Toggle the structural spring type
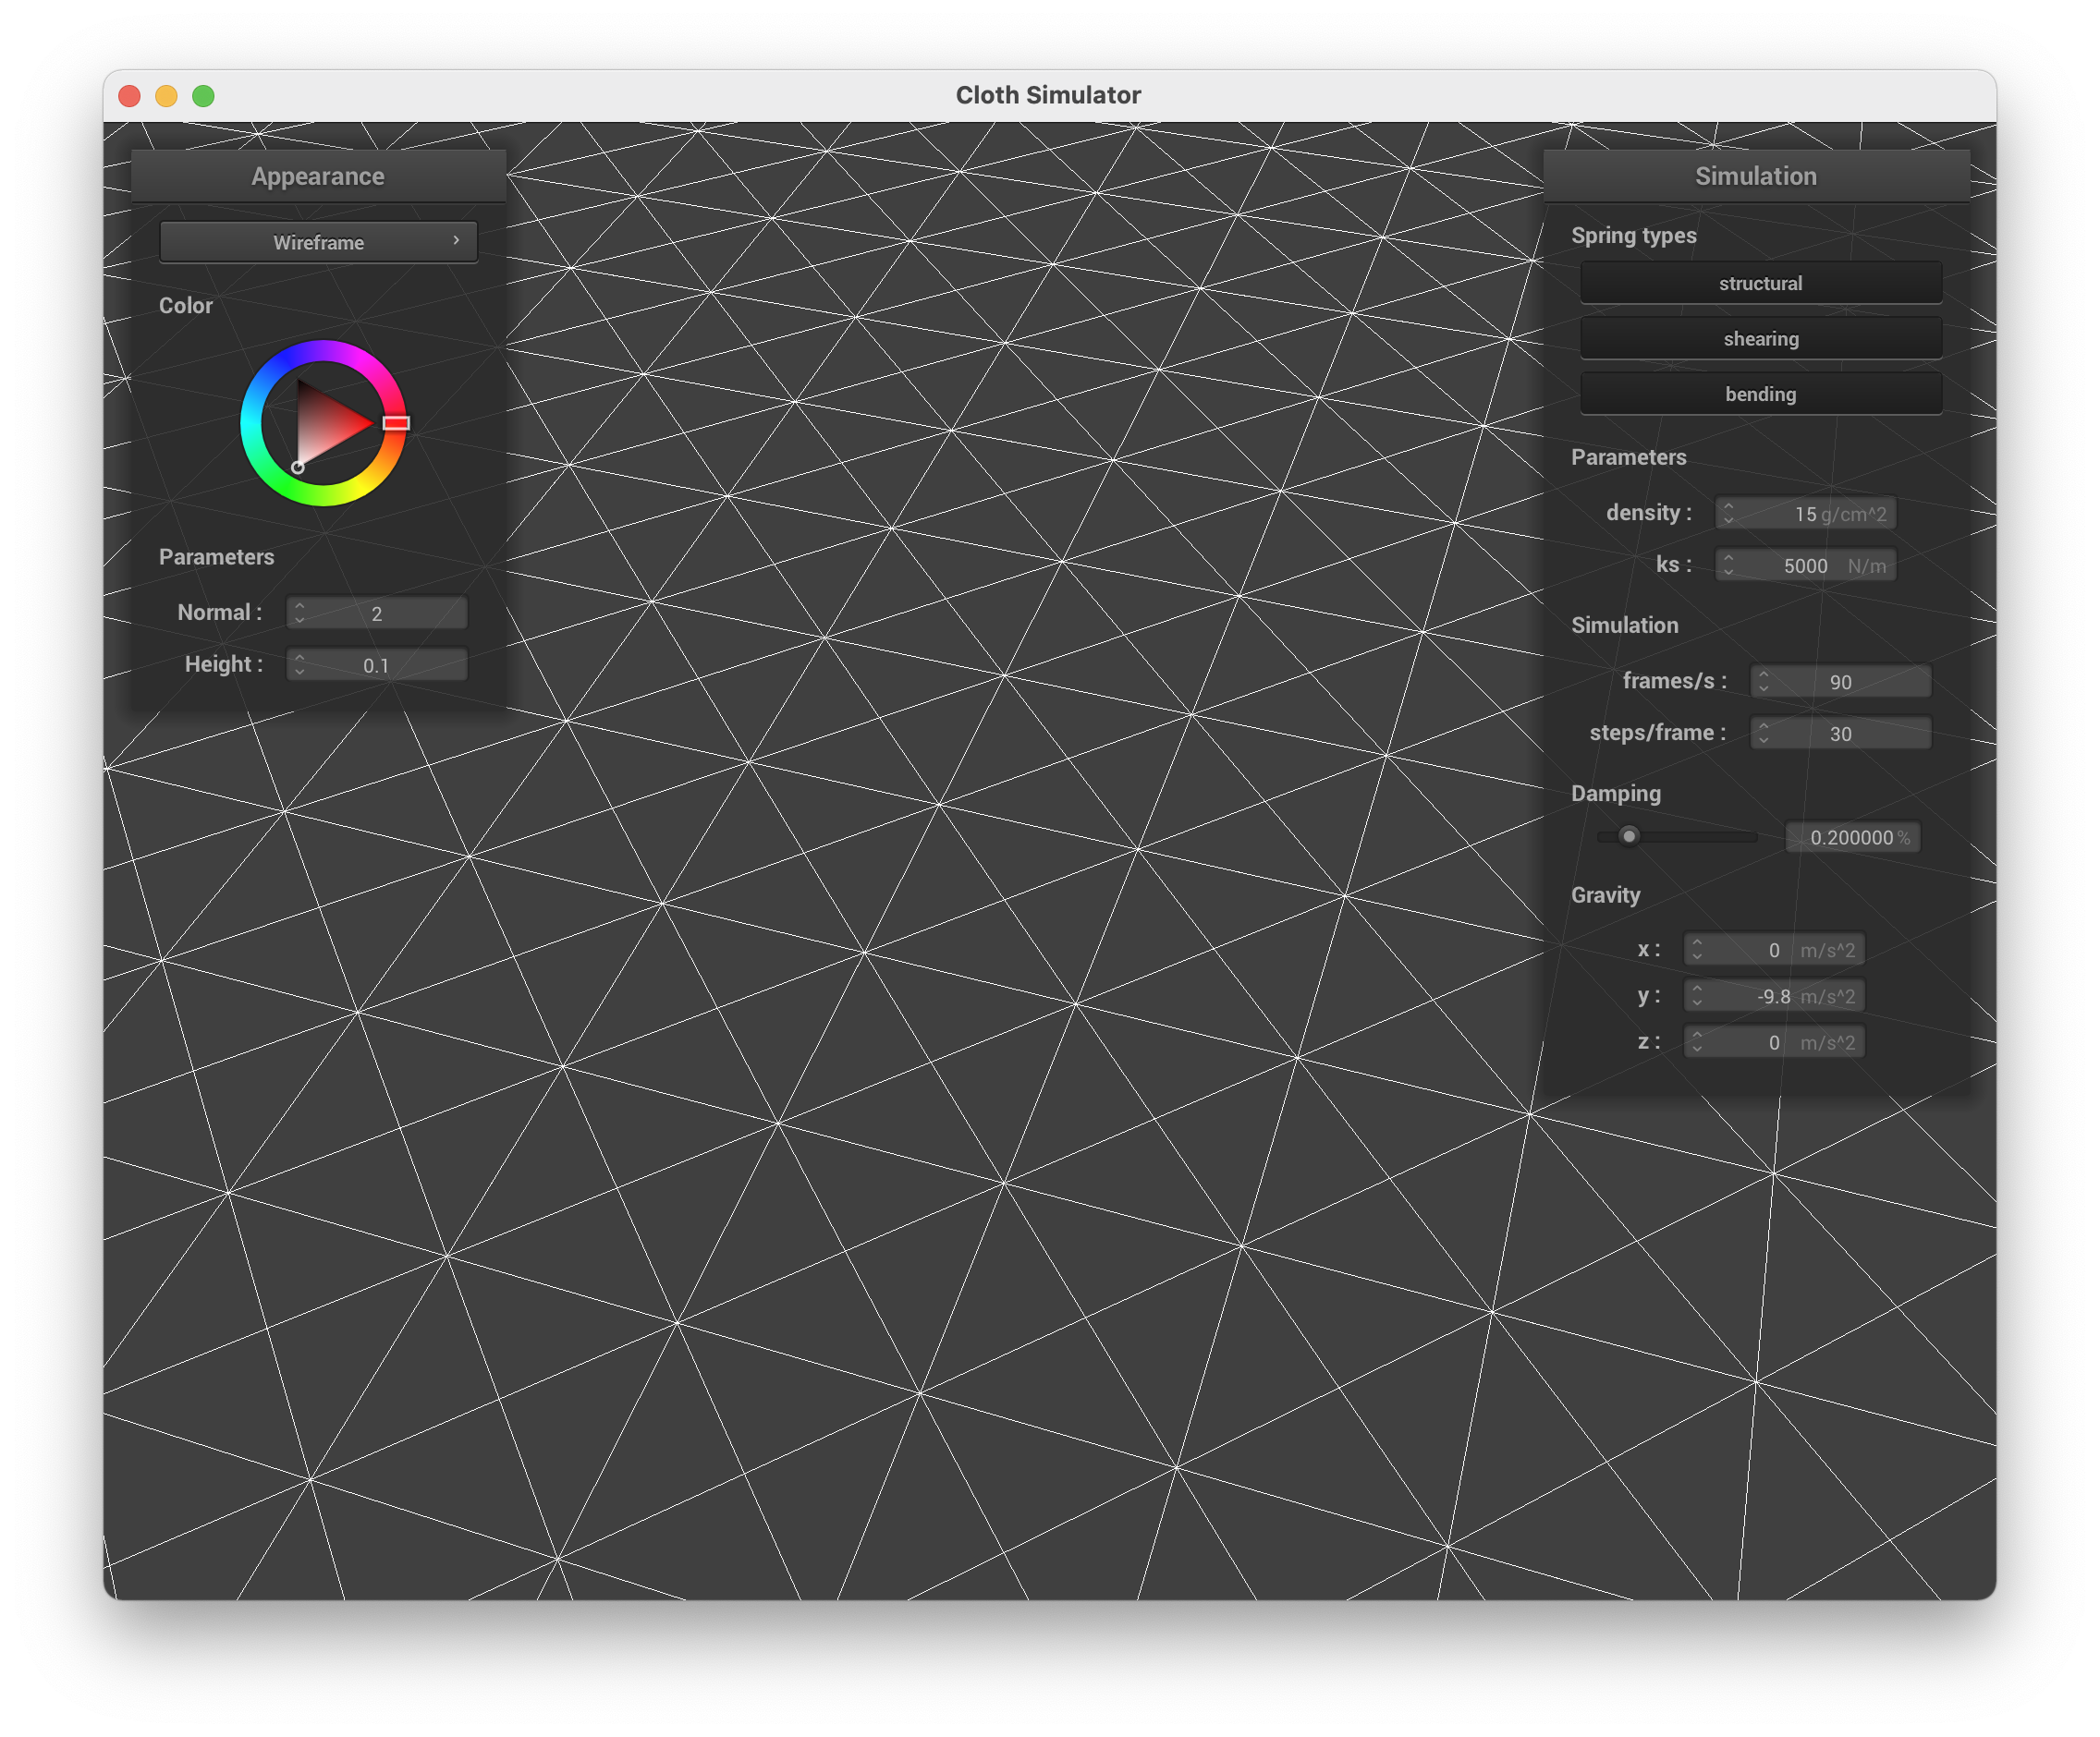 pos(1760,283)
